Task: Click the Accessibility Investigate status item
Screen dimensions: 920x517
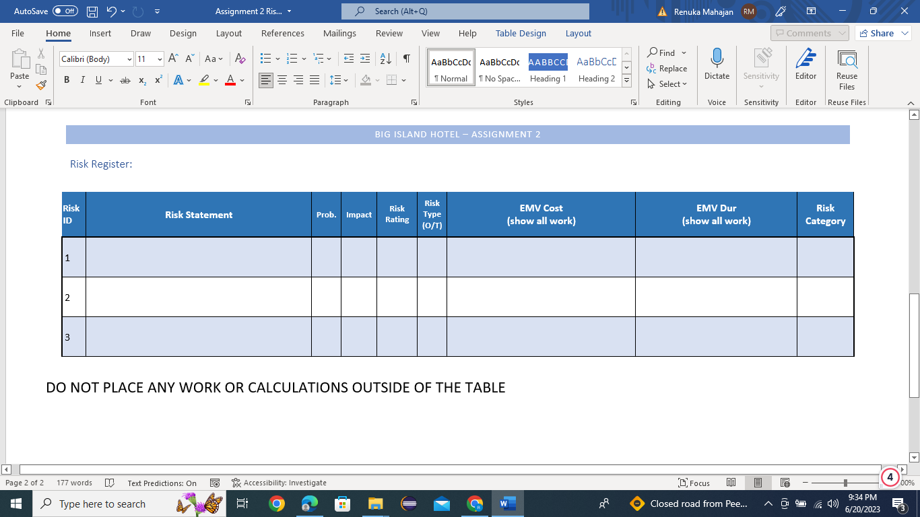Action: click(279, 483)
